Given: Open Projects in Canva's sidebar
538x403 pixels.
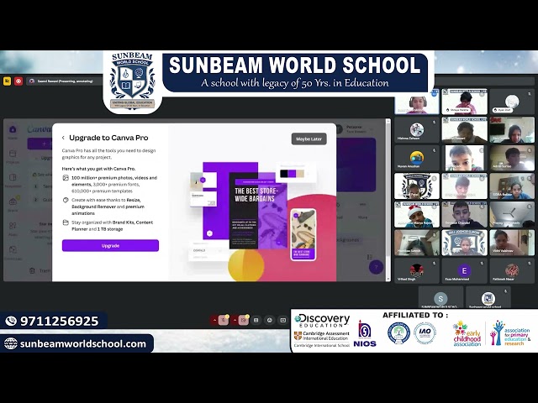Looking at the screenshot, I should pyautogui.click(x=13, y=156).
